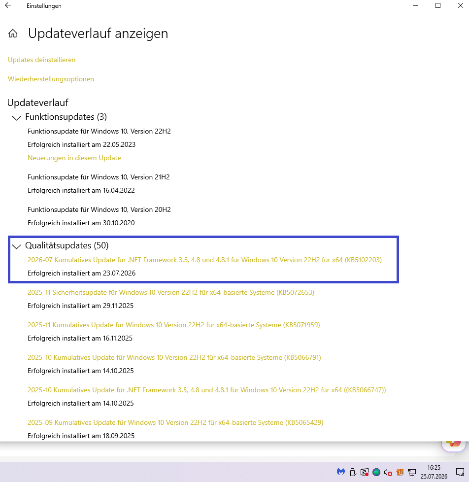The width and height of the screenshot is (469, 482).
Task: Collapse the Qualitätsupdates (50) section
Action: click(16, 246)
